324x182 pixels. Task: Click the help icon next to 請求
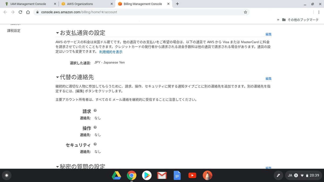[95, 110]
